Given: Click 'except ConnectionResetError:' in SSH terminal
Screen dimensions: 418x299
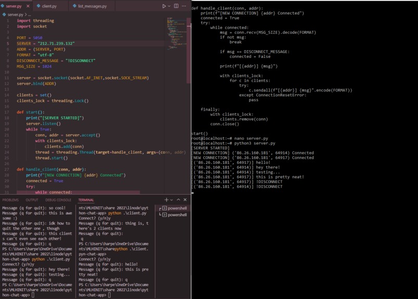Looking at the screenshot, I should point(273,95).
